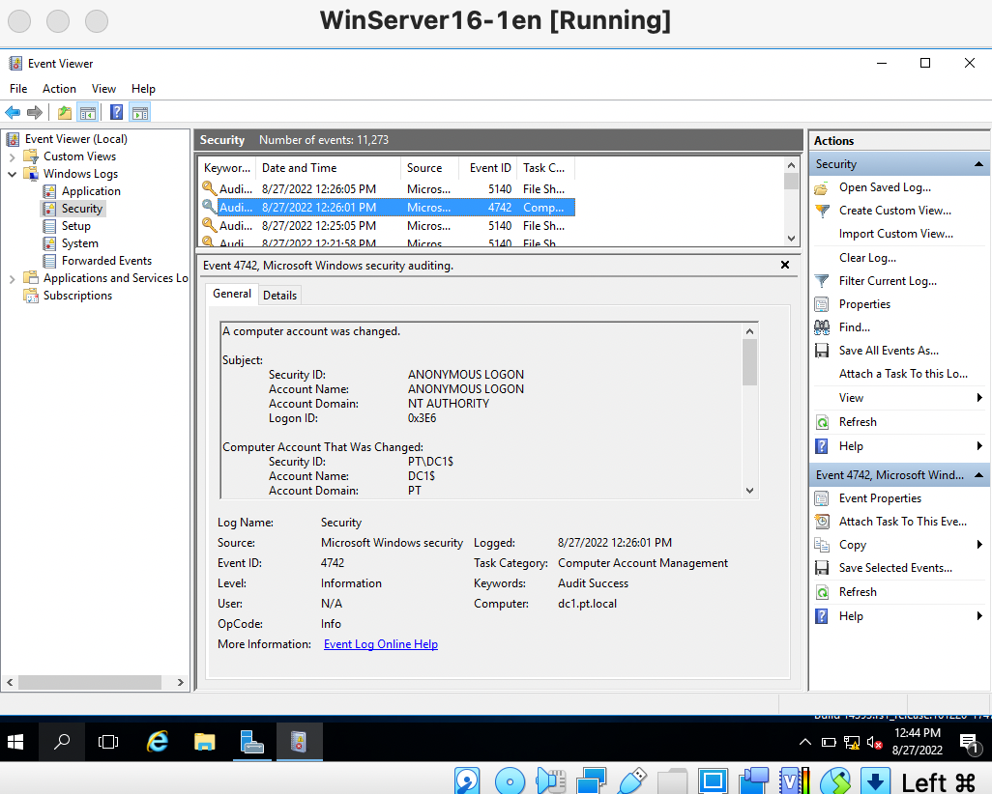992x794 pixels.
Task: Click the console tree horizontal scrollbar right arrow
Action: [x=180, y=683]
